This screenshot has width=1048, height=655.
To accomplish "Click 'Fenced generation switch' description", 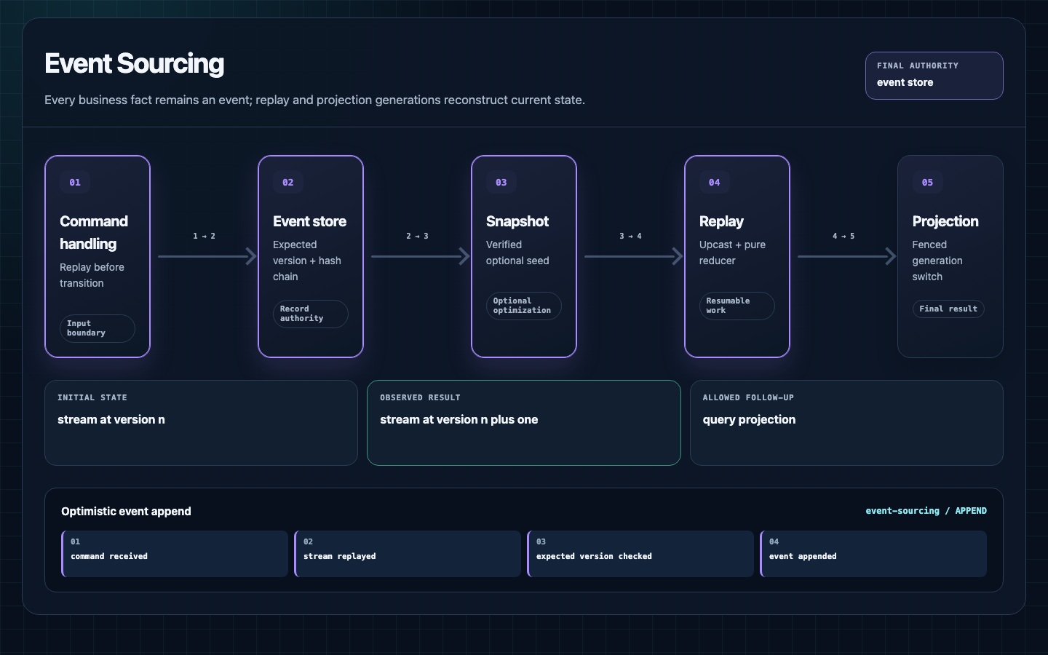I will (x=937, y=261).
